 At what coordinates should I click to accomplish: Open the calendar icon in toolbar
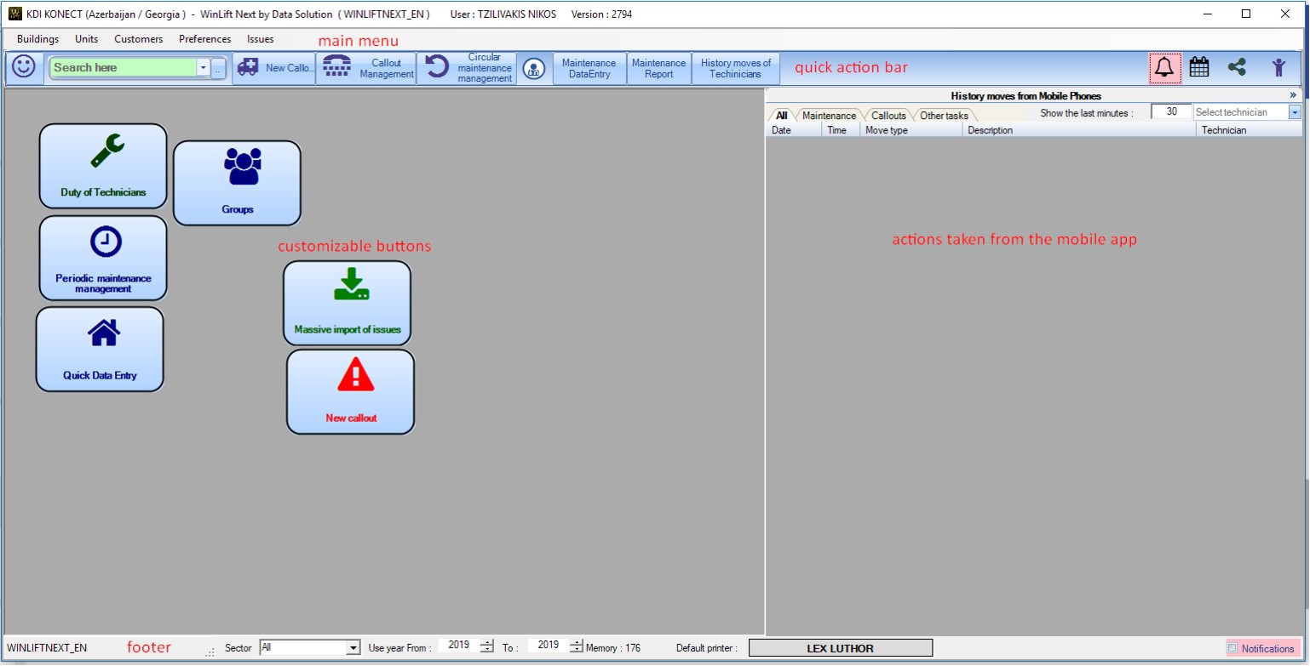pyautogui.click(x=1199, y=68)
